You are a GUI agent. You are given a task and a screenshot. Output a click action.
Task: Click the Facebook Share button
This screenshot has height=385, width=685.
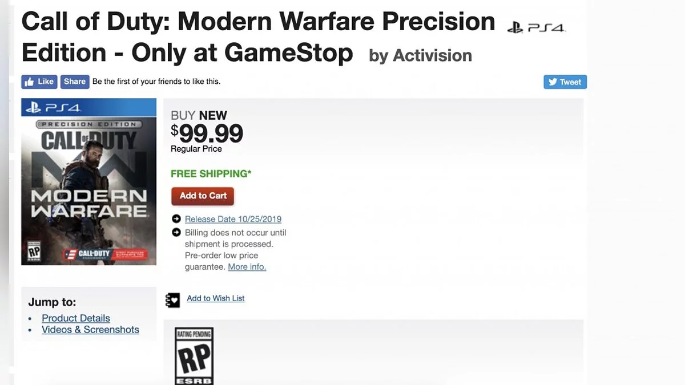pyautogui.click(x=75, y=82)
